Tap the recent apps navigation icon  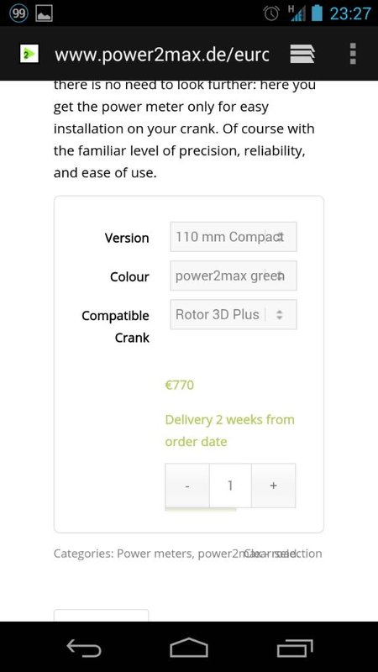[x=295, y=648]
